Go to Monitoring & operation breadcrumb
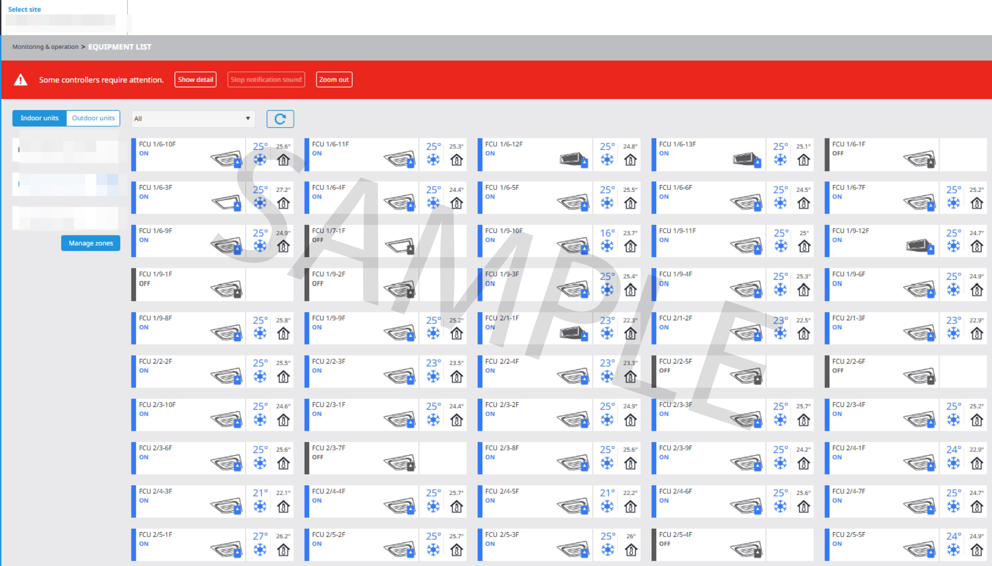Image resolution: width=992 pixels, height=566 pixels. tap(45, 47)
